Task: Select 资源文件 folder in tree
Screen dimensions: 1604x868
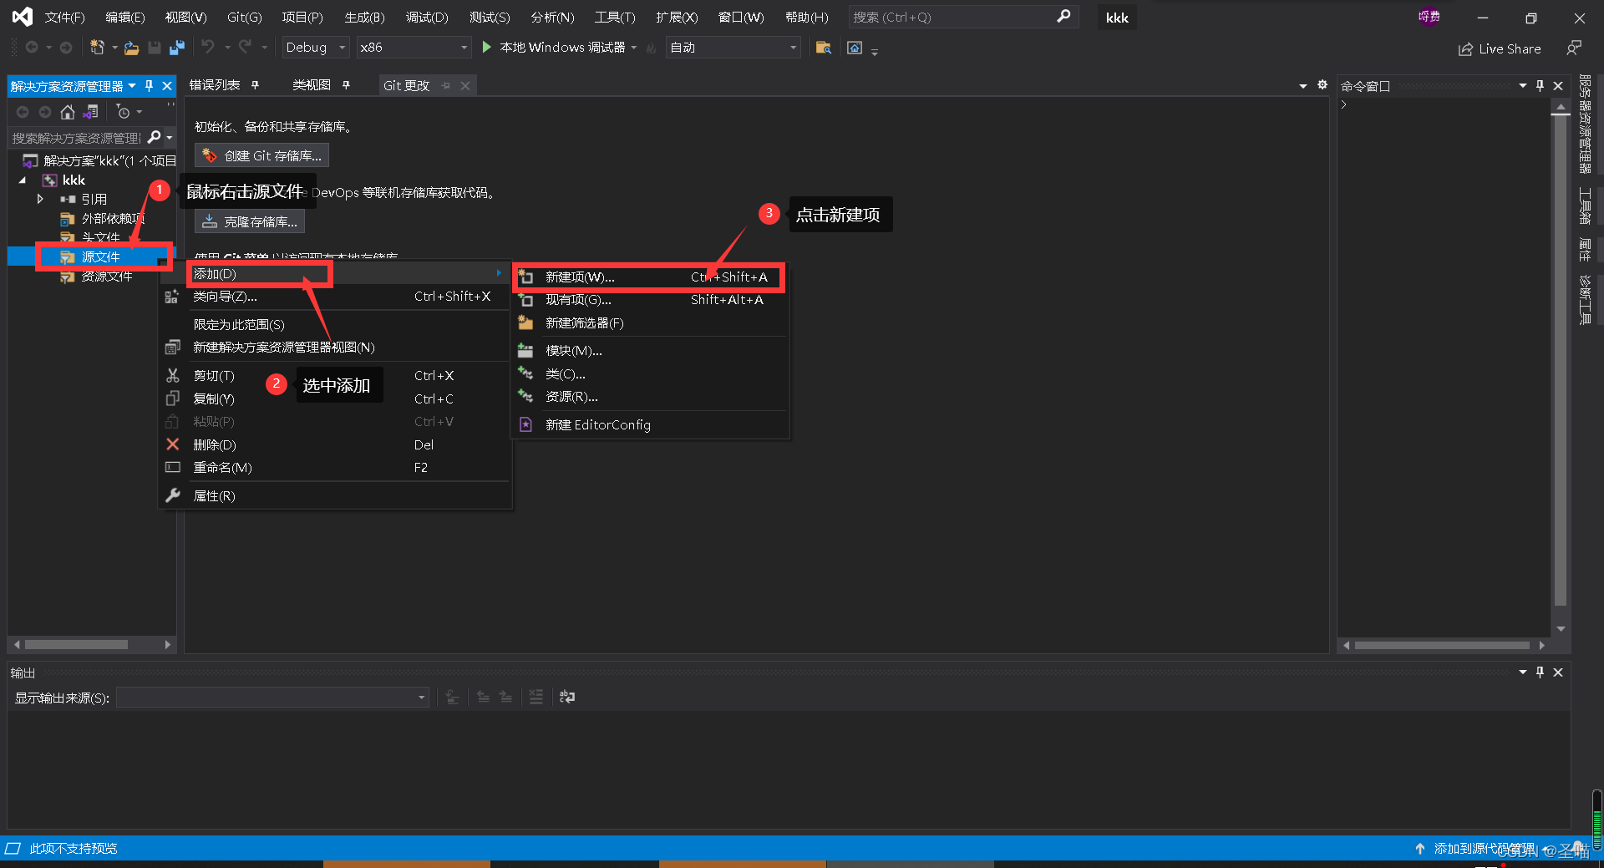Action: click(x=107, y=277)
